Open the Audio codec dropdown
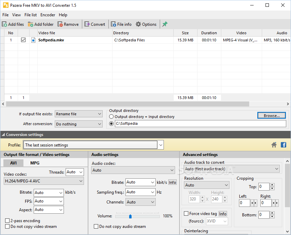The width and height of the screenshot is (291, 235). (x=133, y=170)
